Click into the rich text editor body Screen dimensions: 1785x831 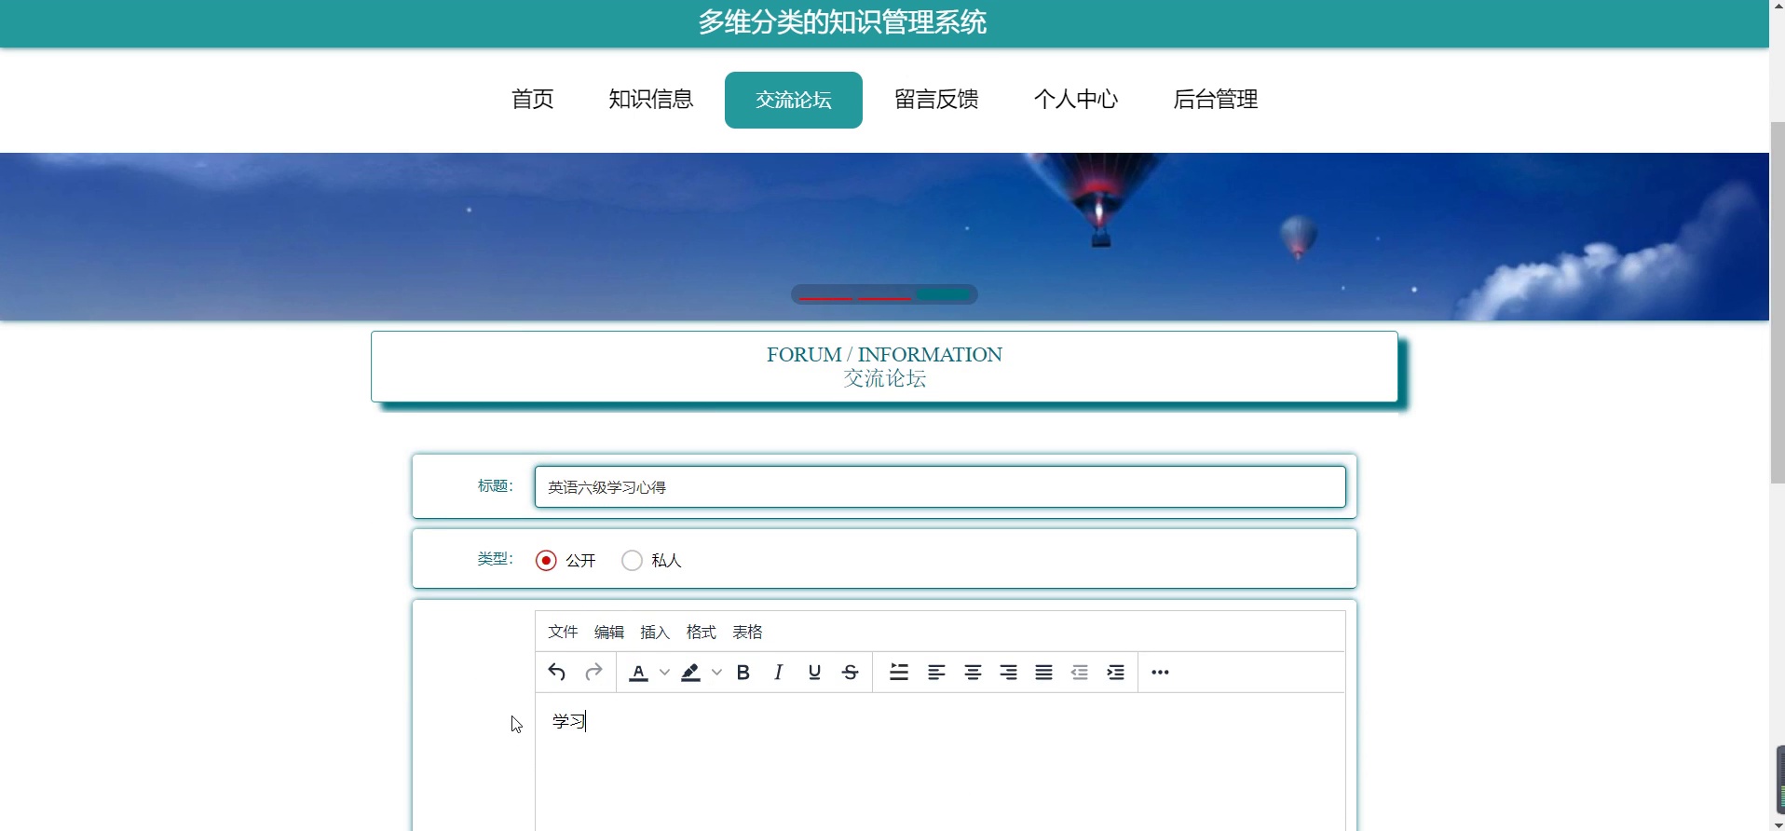click(940, 761)
